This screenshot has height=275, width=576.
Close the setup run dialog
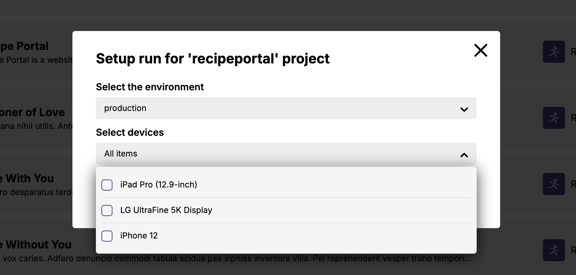click(480, 50)
